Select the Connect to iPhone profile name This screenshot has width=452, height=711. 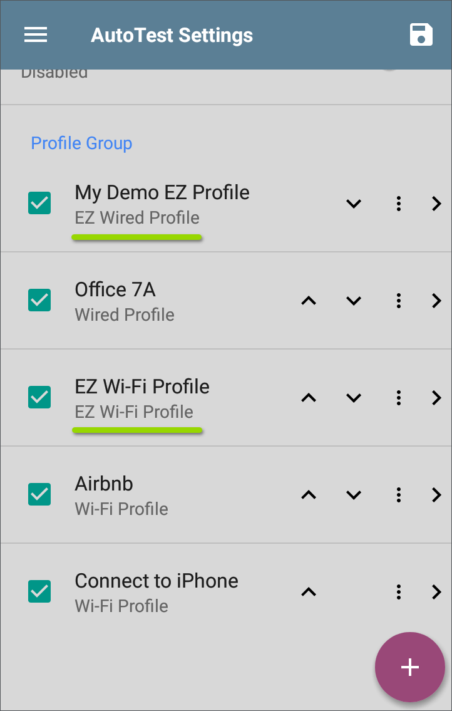pyautogui.click(x=157, y=581)
